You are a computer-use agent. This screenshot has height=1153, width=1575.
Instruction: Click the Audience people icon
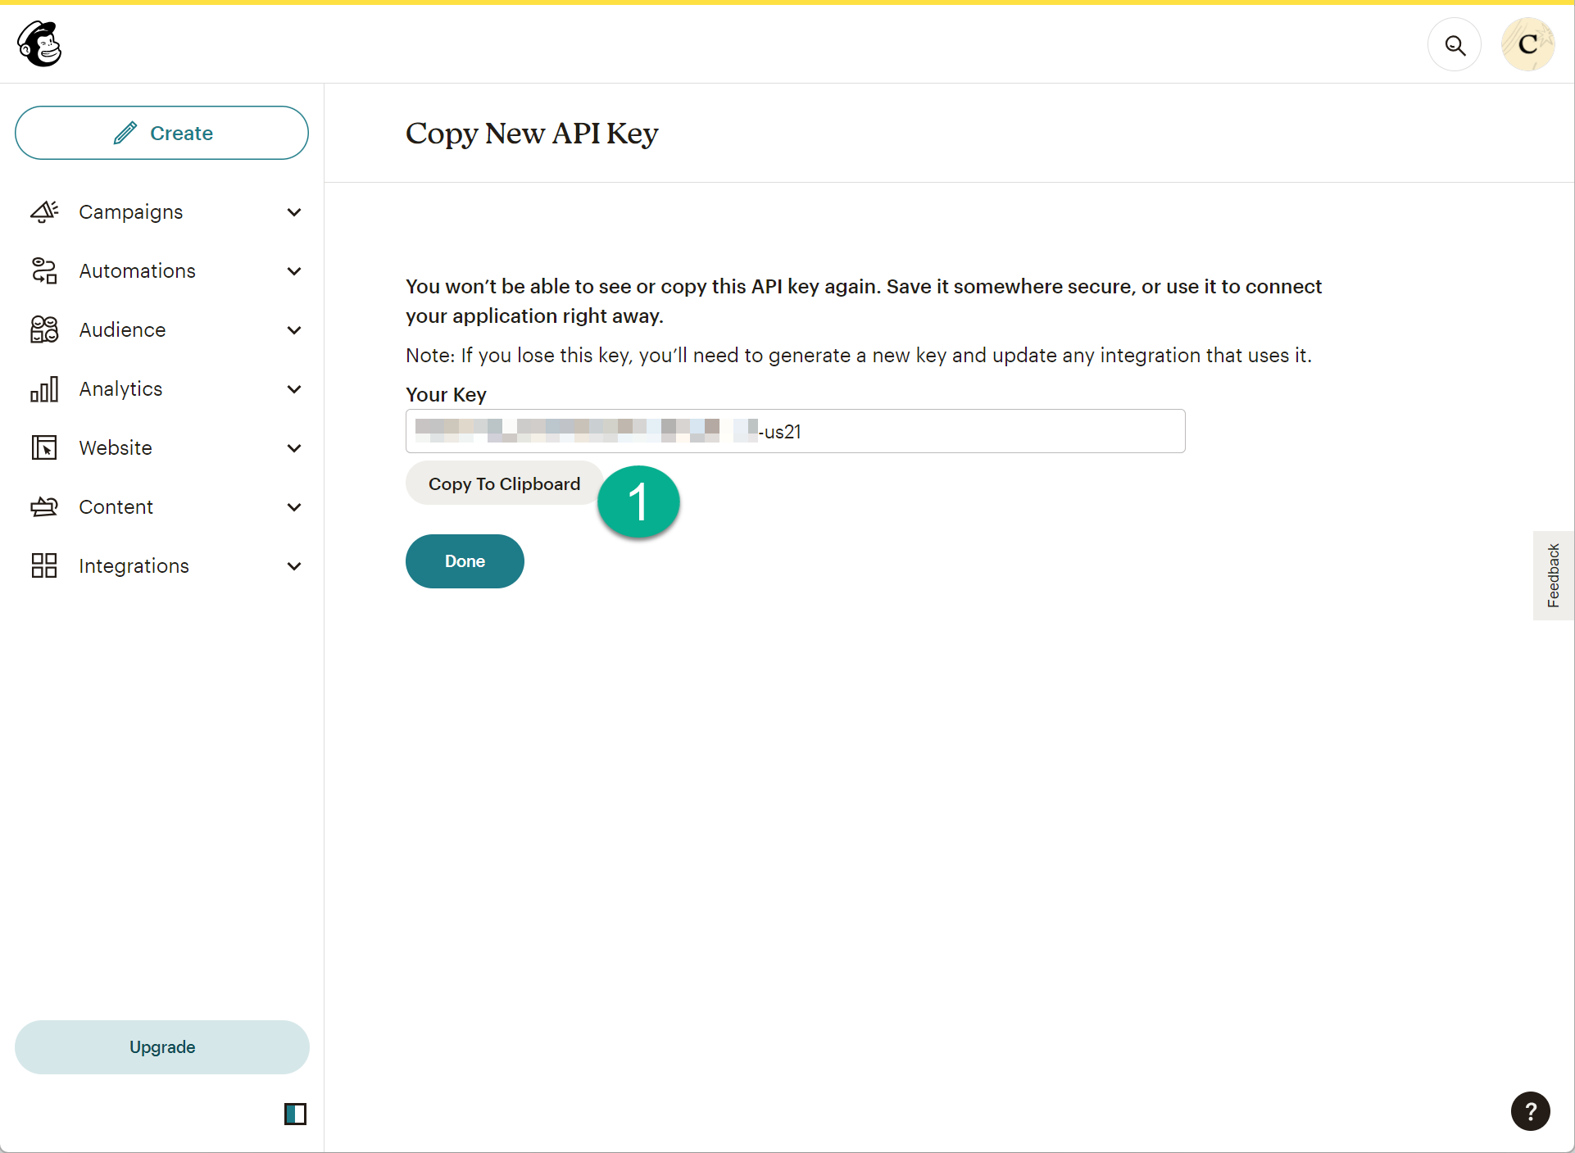pos(44,330)
